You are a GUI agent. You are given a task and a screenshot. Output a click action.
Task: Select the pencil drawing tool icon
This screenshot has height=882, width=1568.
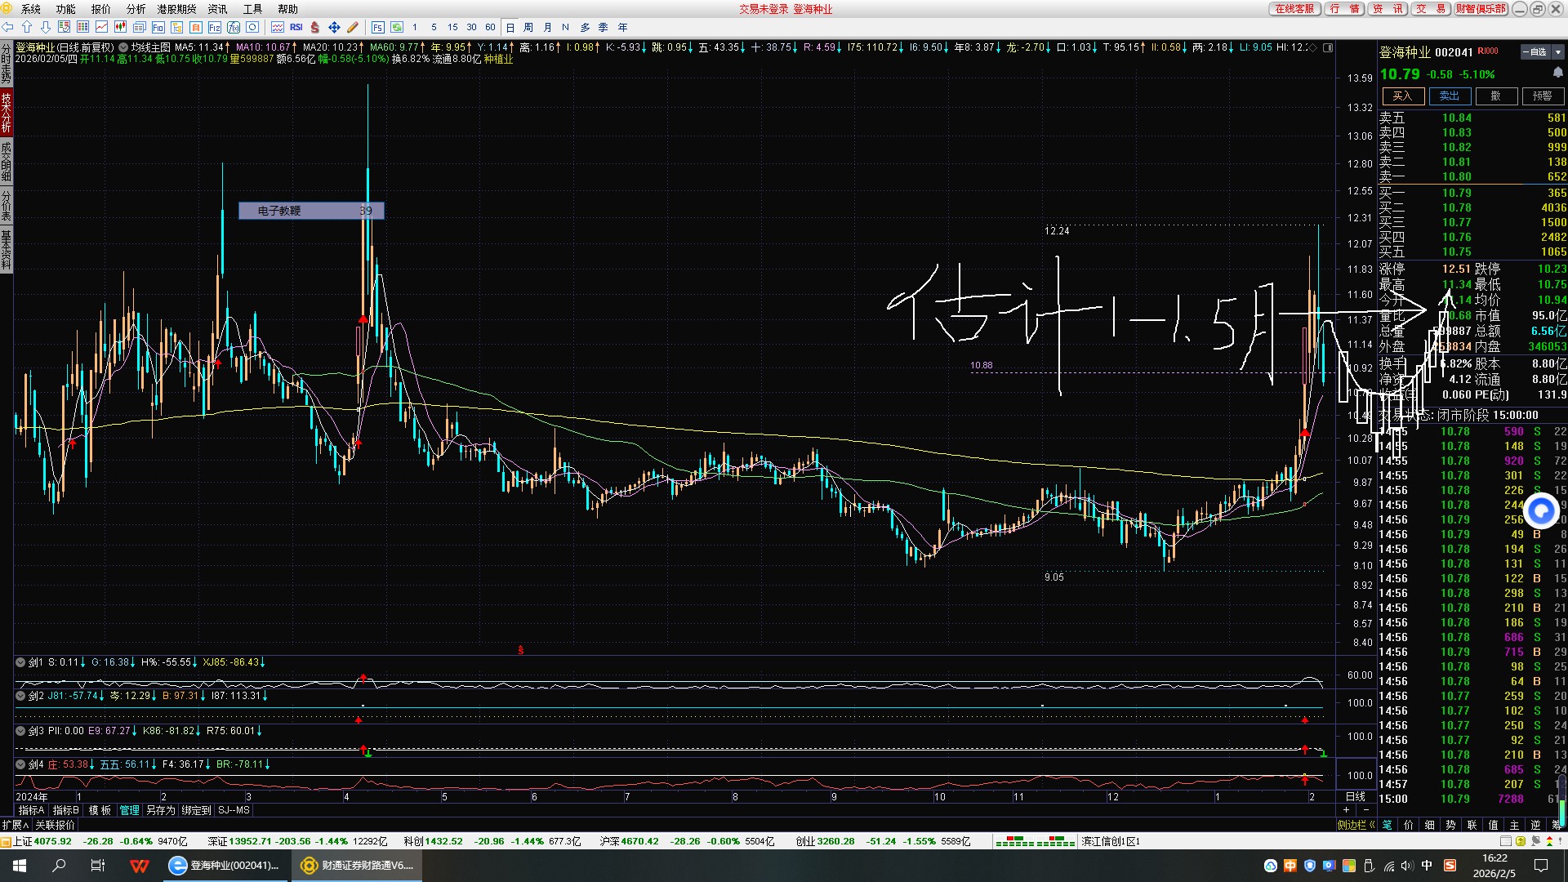coord(353,27)
